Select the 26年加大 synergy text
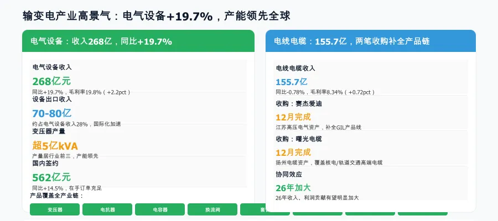 tap(293, 187)
